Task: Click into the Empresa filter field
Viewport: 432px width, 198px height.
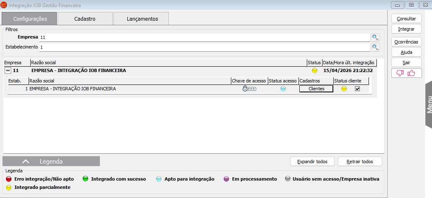Action: pyautogui.click(x=205, y=37)
